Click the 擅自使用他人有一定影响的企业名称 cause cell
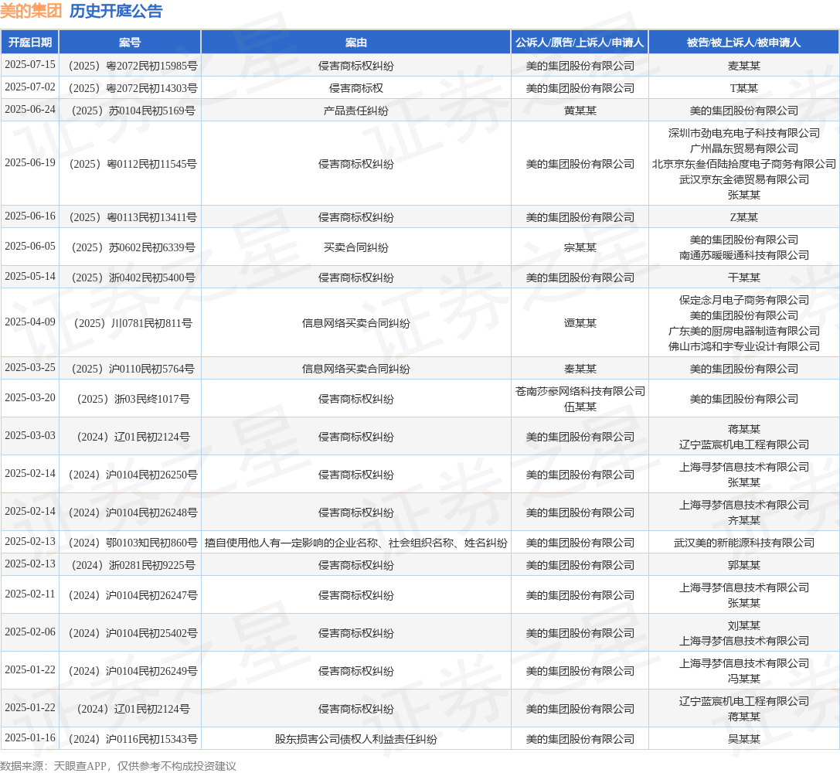 355,543
